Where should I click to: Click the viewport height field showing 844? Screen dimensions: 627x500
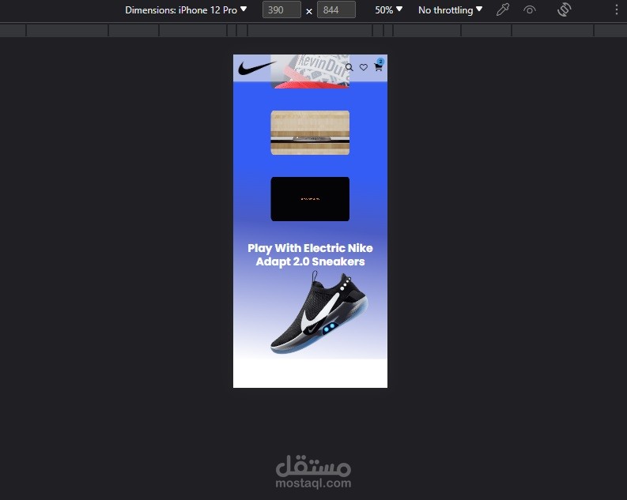pos(336,10)
